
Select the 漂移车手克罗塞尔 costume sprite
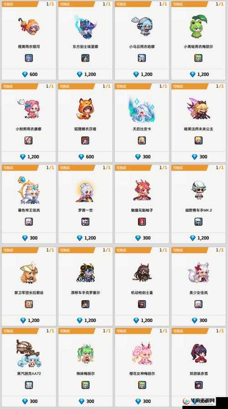pyautogui.click(x=86, y=273)
